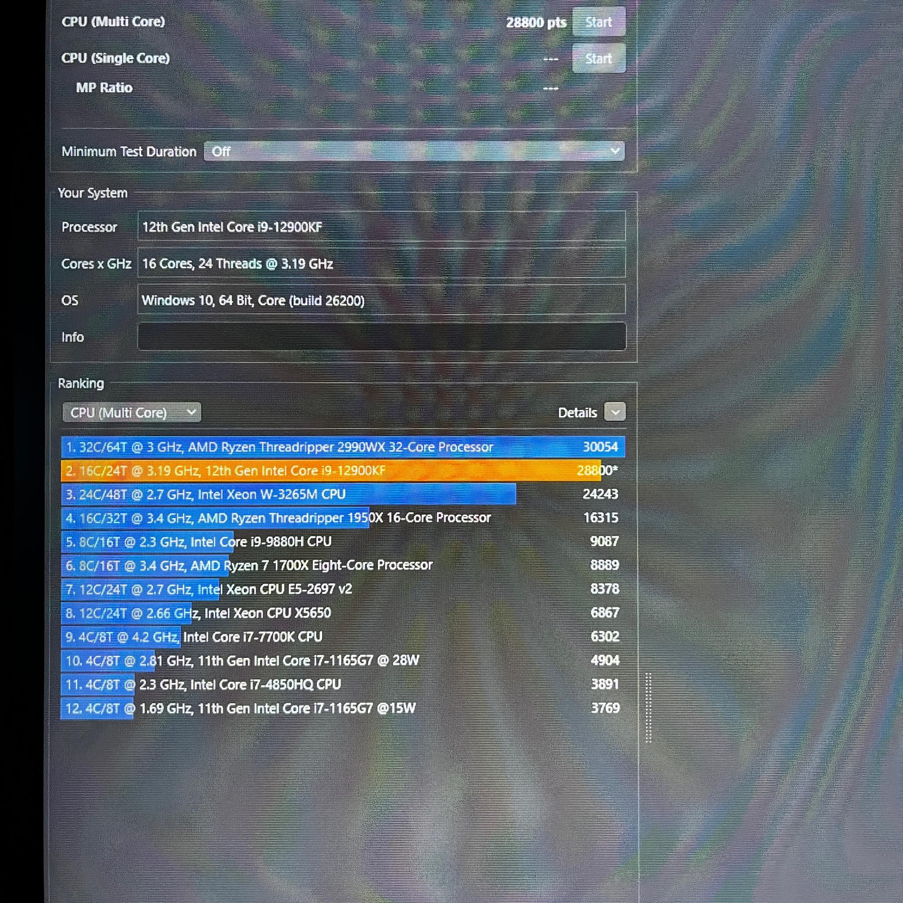
Task: Click the Cores x GHz field
Action: pyautogui.click(x=381, y=263)
